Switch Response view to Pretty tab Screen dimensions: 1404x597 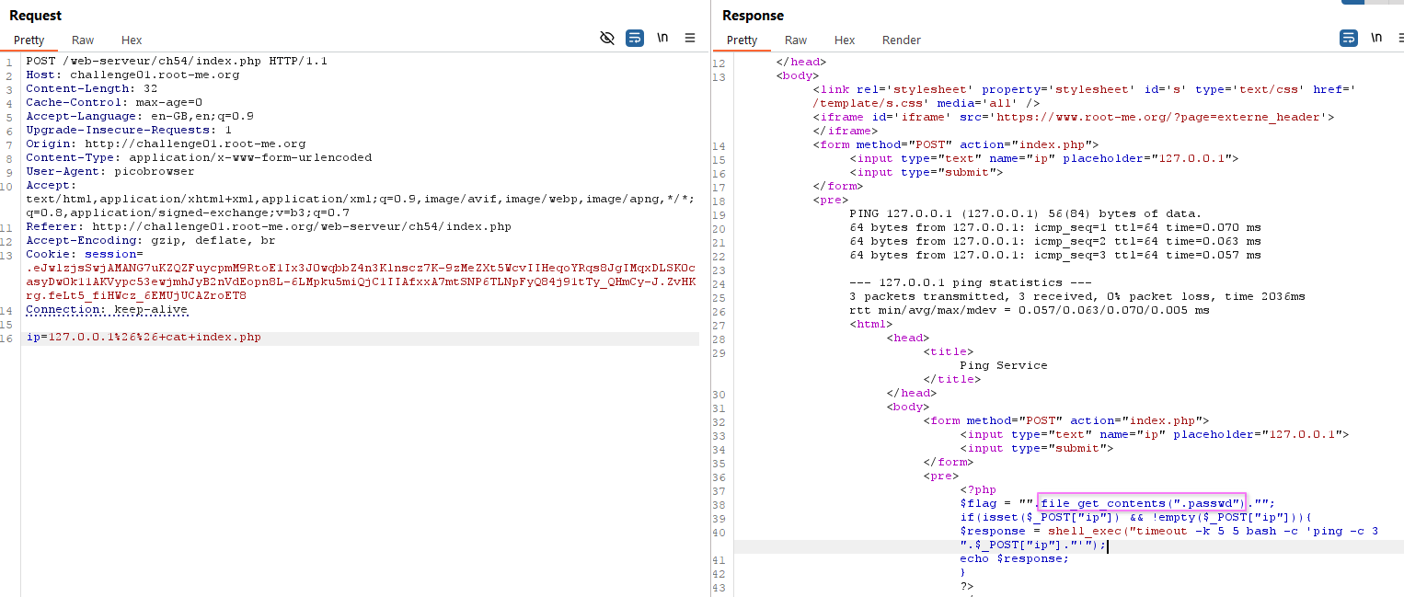coord(742,40)
